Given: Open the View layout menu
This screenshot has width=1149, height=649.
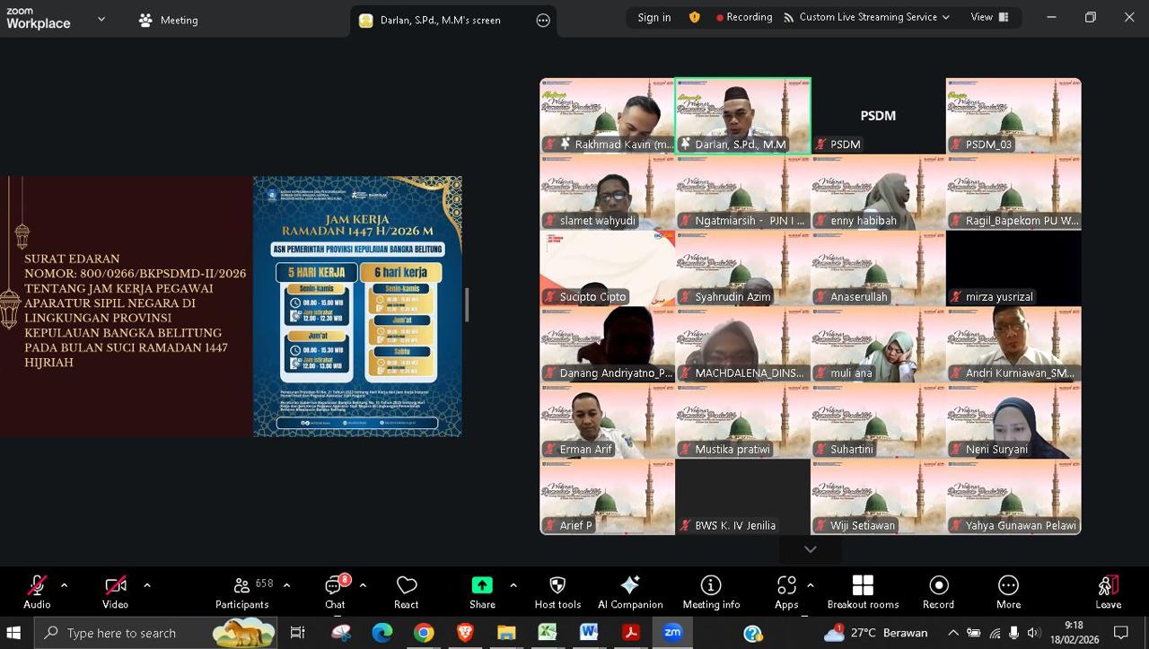Looking at the screenshot, I should click(989, 17).
